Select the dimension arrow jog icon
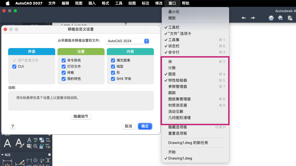Image resolution: width=296 pixels, height=166 pixels. click(x=42, y=160)
